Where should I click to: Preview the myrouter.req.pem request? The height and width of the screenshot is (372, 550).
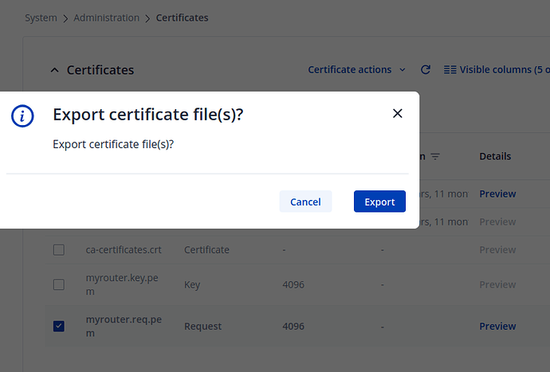(x=497, y=326)
